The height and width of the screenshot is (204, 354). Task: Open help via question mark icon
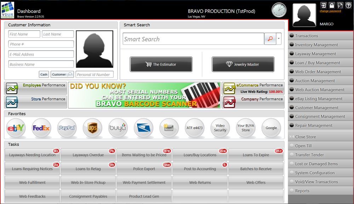click(348, 6)
